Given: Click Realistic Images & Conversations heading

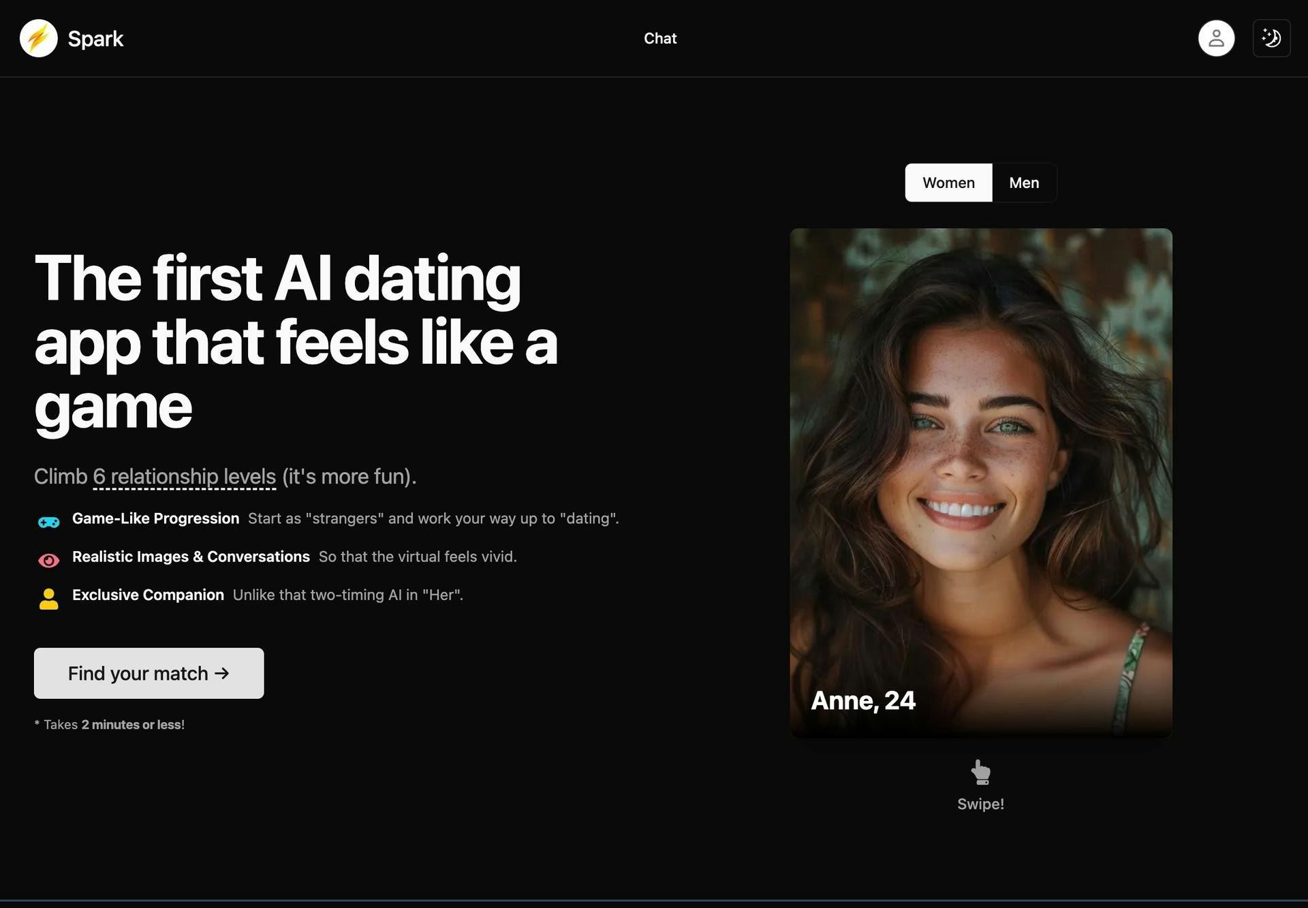Looking at the screenshot, I should [191, 557].
